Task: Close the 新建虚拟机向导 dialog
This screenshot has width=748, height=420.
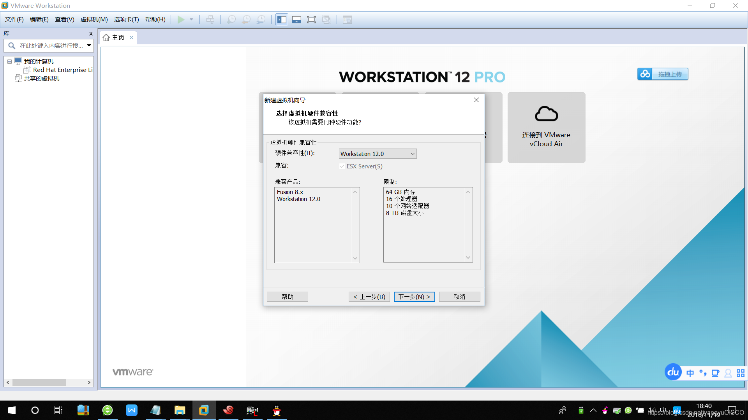Action: [476, 100]
